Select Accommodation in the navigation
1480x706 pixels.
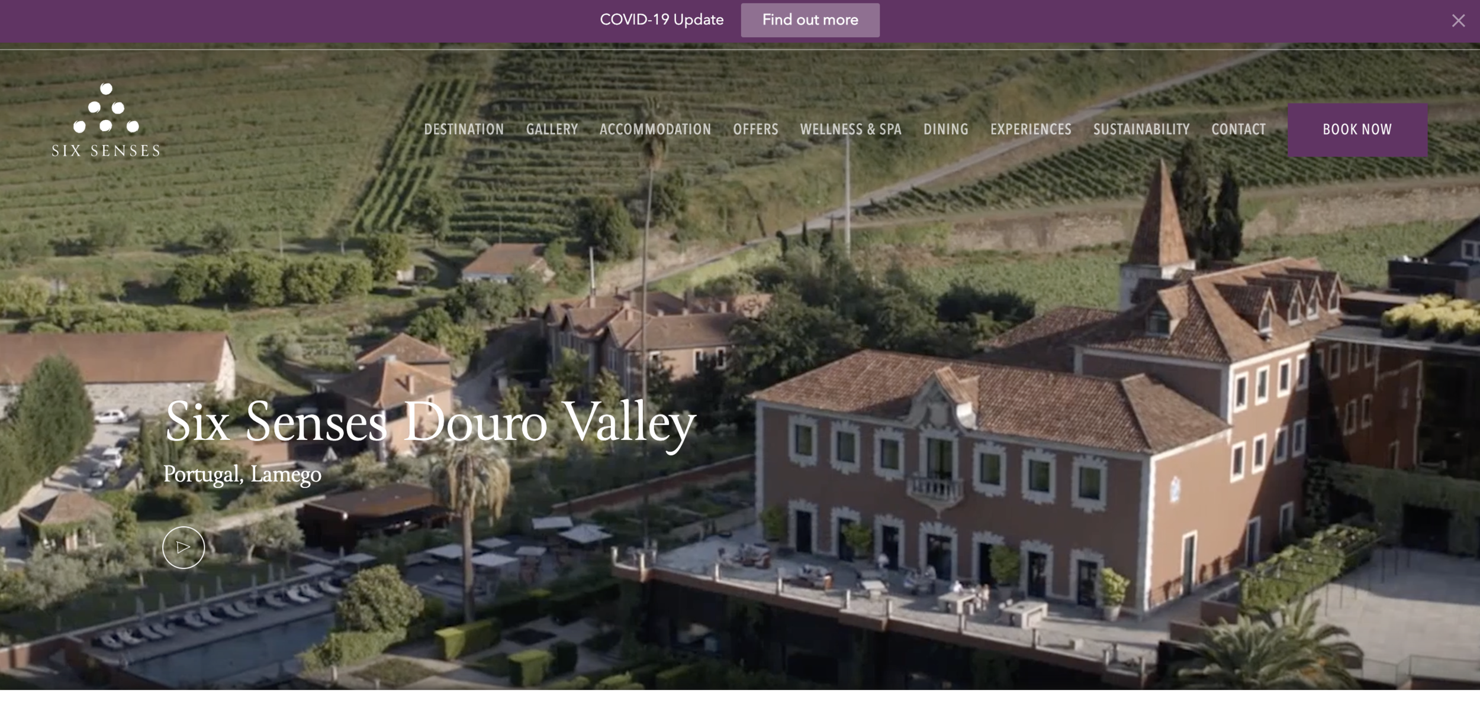(655, 129)
